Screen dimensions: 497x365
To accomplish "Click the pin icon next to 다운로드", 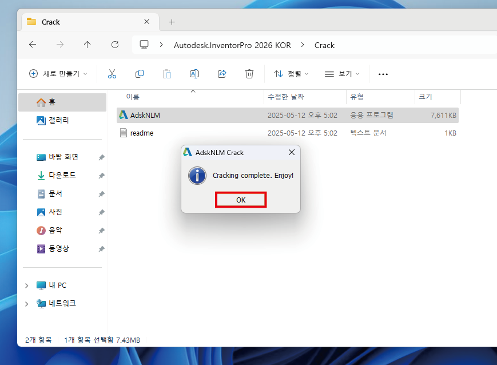I will point(101,176).
